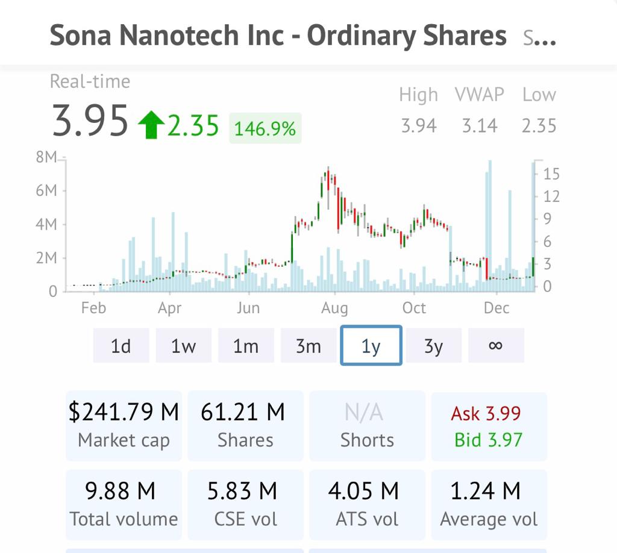The height and width of the screenshot is (553, 617).
Task: Open the Shorts N/A tile
Action: click(367, 425)
